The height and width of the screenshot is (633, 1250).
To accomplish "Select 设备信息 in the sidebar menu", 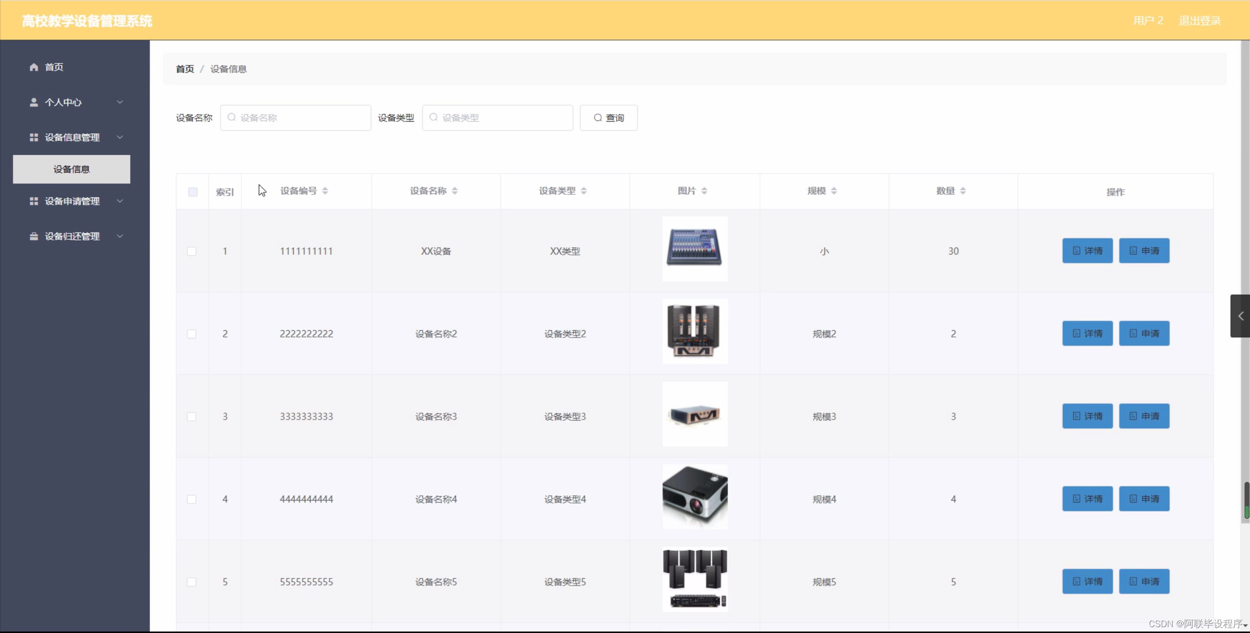I will pos(71,169).
